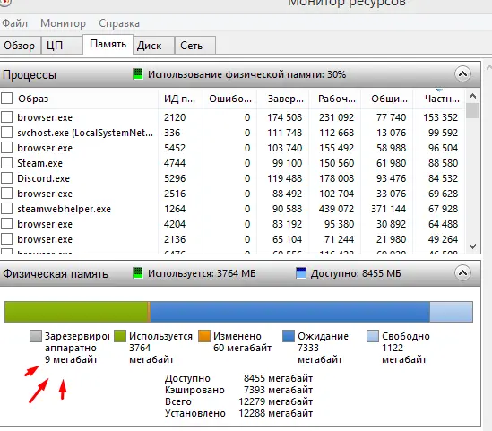Select the Память tab

point(108,44)
